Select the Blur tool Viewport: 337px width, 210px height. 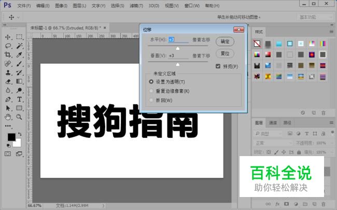pyautogui.click(x=8, y=90)
